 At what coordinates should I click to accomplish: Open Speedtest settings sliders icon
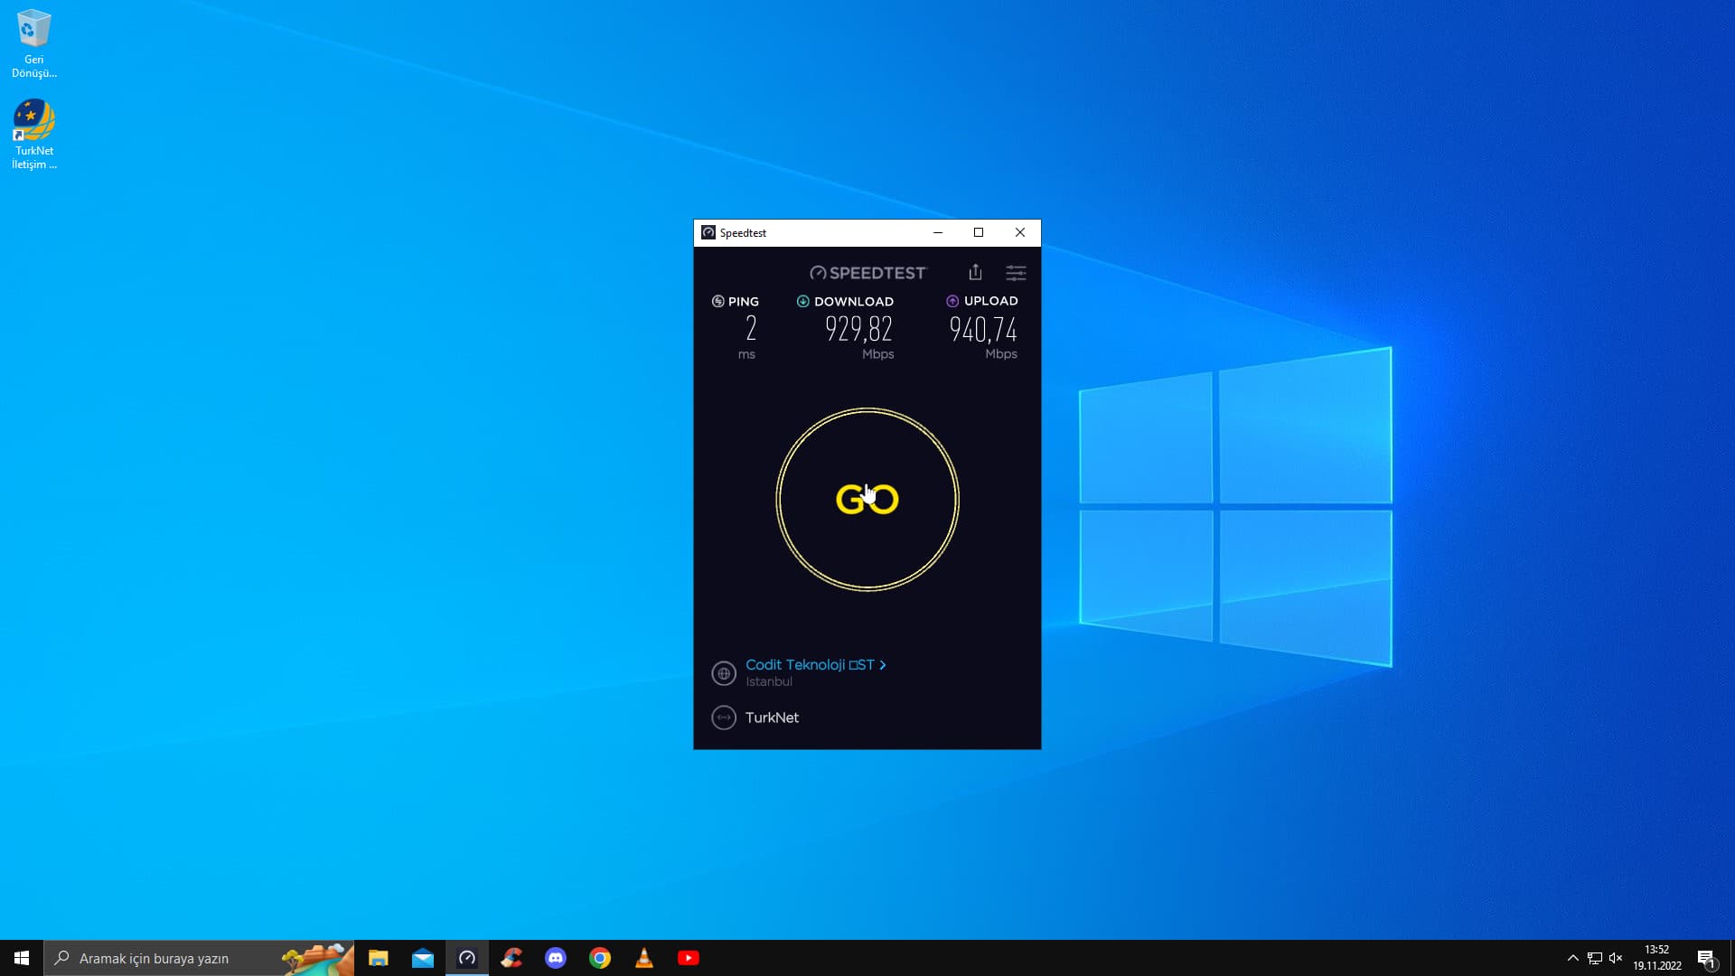pyautogui.click(x=1016, y=273)
